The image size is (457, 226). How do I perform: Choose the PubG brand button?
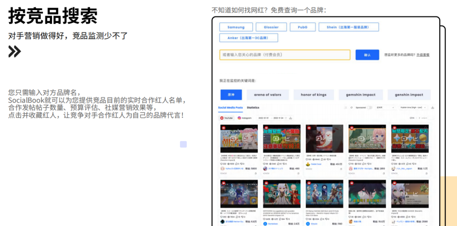303,27
